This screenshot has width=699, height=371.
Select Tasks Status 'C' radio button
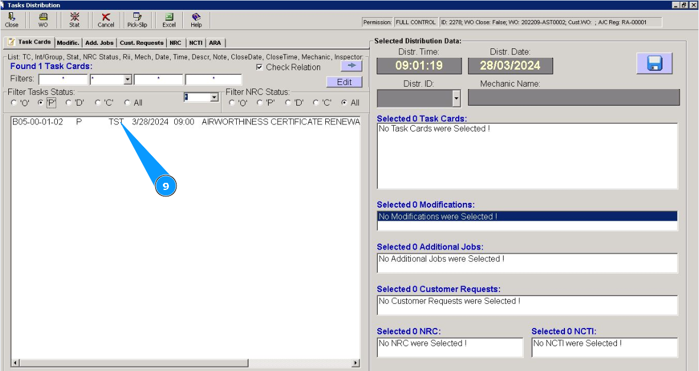[97, 103]
